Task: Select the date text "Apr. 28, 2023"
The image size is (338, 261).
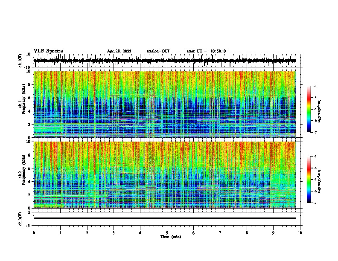Action: [x=119, y=51]
